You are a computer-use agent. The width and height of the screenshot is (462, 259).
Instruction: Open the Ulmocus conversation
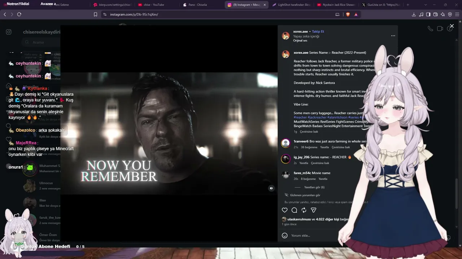41,186
